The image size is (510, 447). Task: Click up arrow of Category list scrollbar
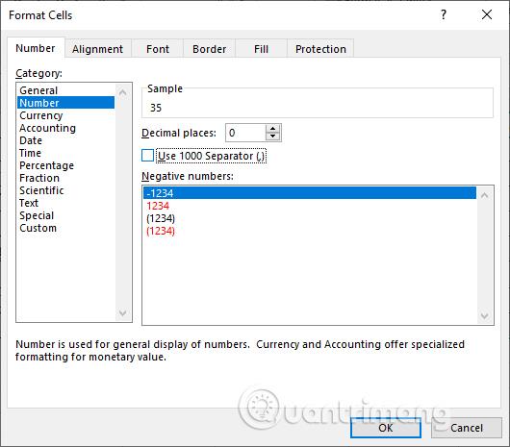click(x=122, y=93)
